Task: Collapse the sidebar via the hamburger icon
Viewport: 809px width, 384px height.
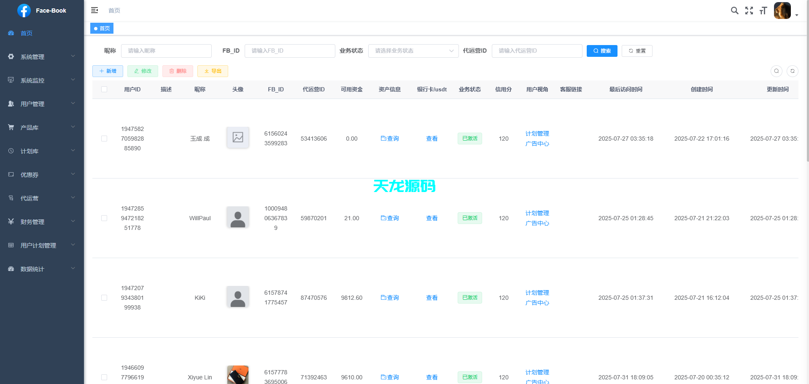Action: pos(94,10)
